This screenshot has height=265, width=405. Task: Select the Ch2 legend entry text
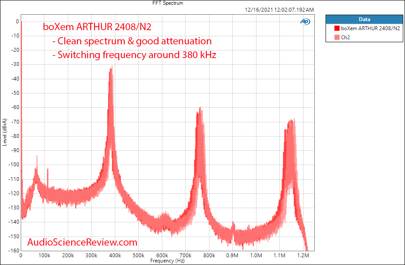[x=345, y=37]
